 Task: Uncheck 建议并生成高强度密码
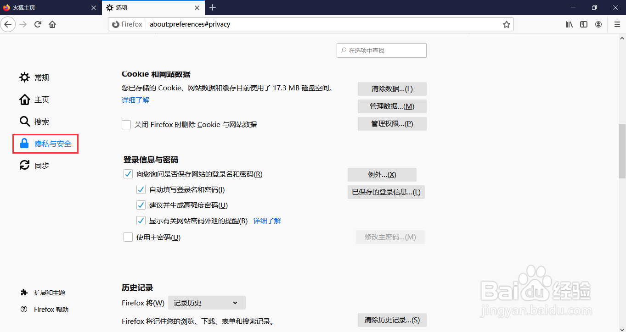pos(141,205)
